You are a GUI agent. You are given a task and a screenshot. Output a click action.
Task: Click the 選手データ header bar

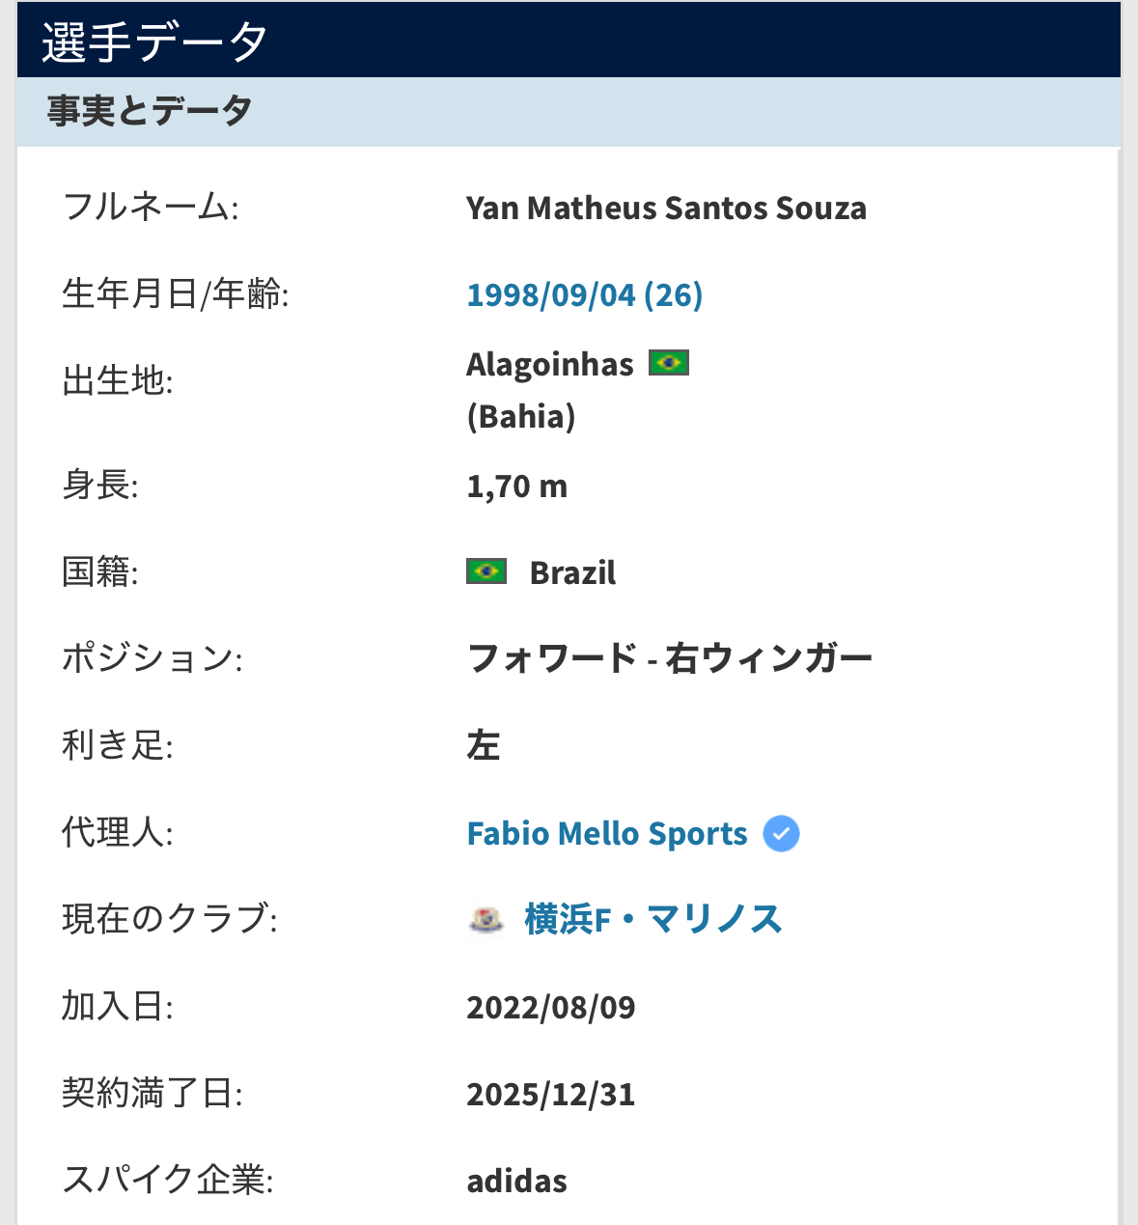[x=569, y=41]
